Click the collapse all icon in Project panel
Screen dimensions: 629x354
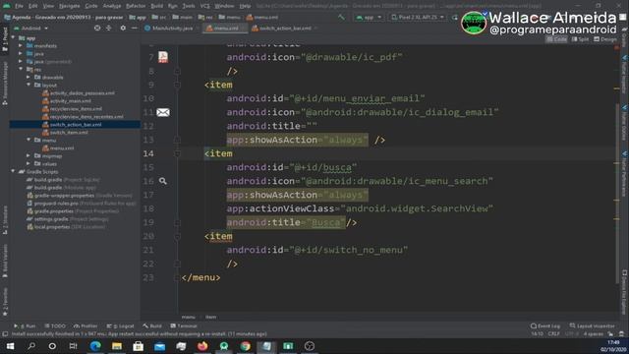[109, 29]
